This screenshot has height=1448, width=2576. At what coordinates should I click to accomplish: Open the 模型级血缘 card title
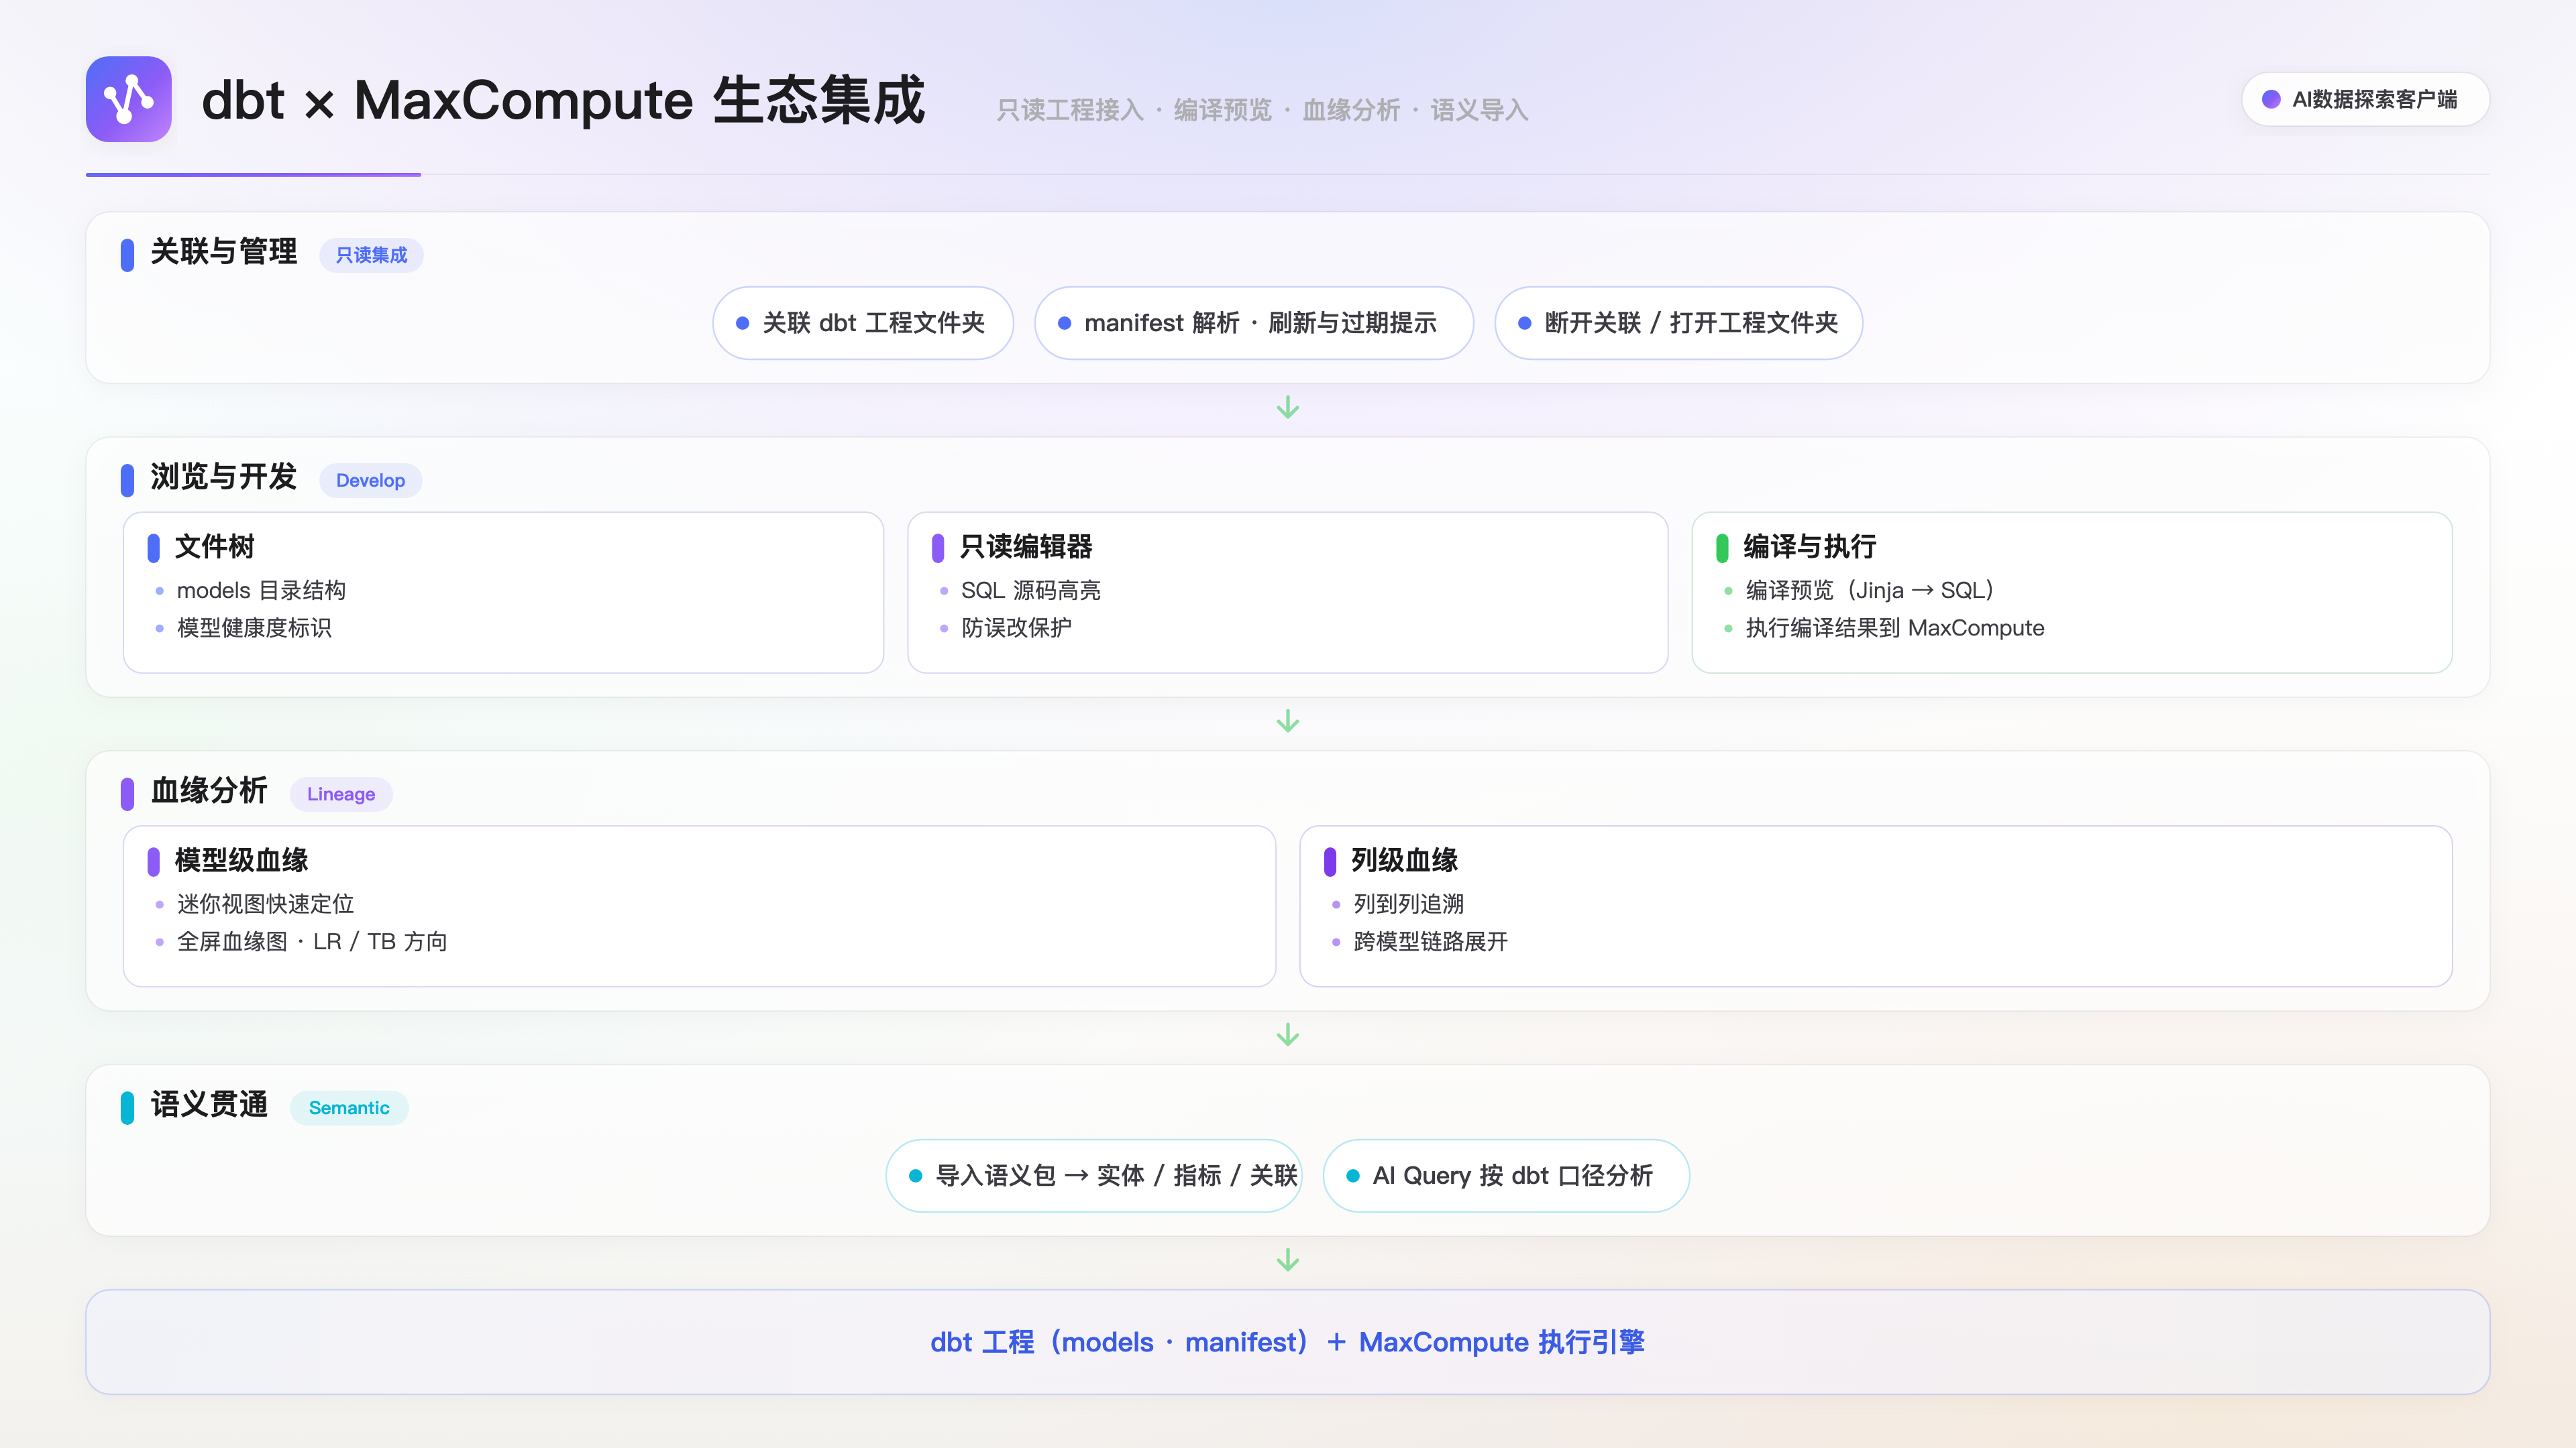[x=241, y=860]
